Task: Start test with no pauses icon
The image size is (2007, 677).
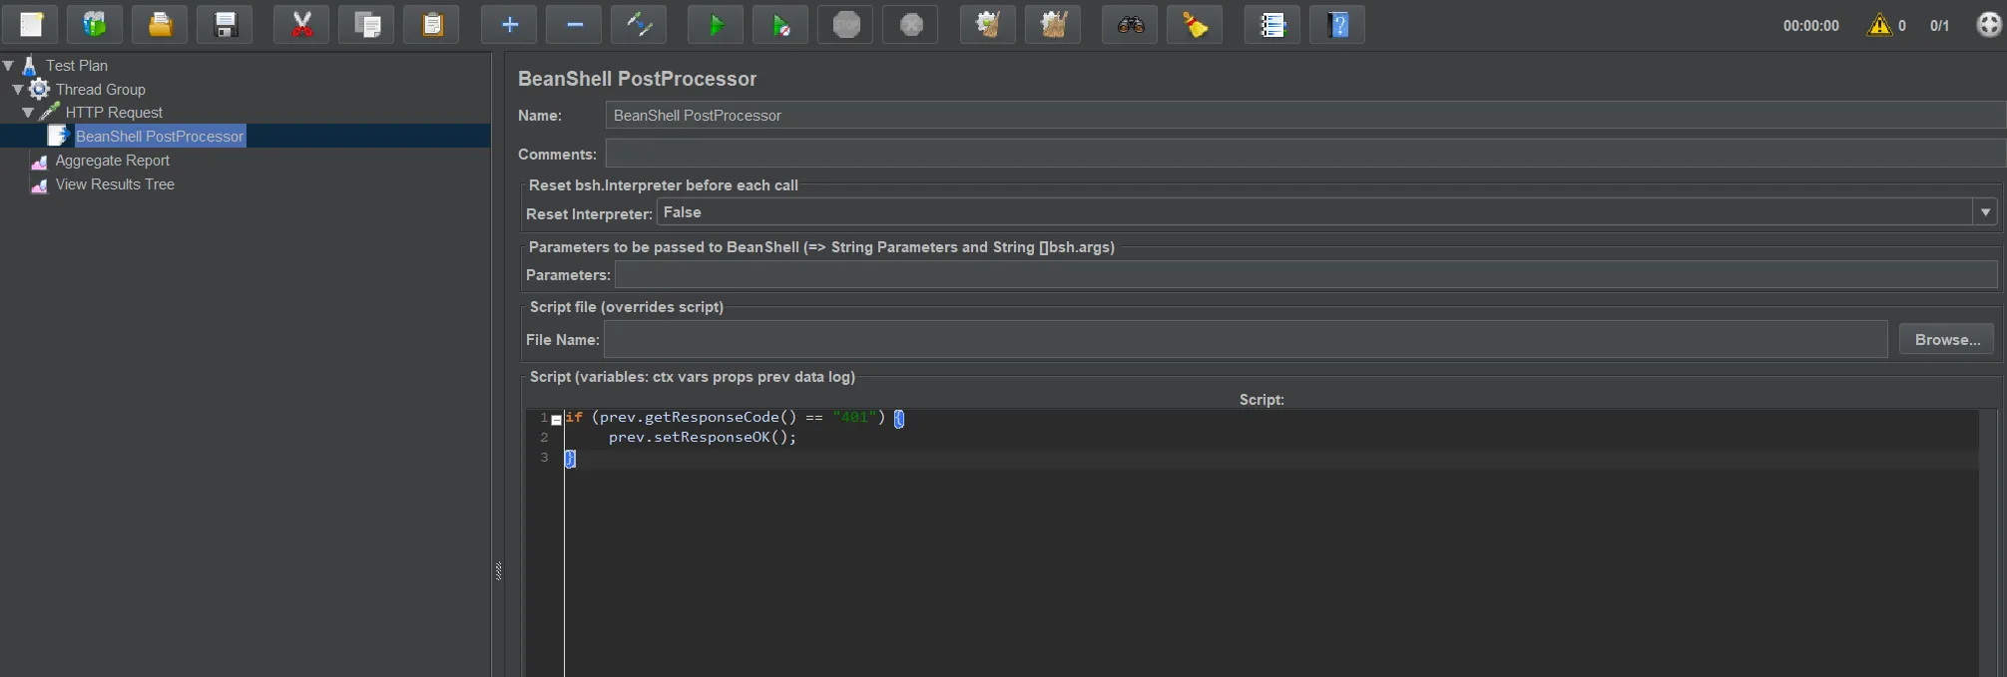Action: 780,25
